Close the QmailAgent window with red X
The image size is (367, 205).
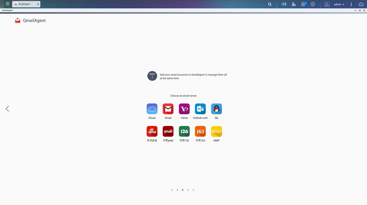pyautogui.click(x=364, y=10)
